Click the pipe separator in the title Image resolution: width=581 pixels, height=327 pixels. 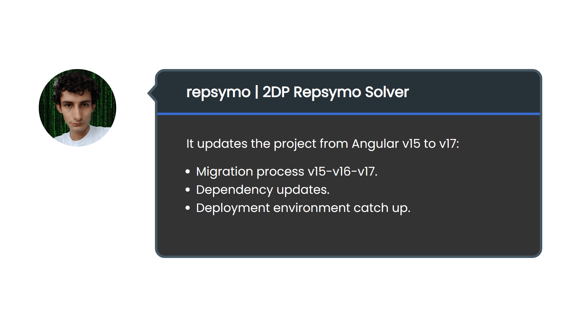click(256, 92)
